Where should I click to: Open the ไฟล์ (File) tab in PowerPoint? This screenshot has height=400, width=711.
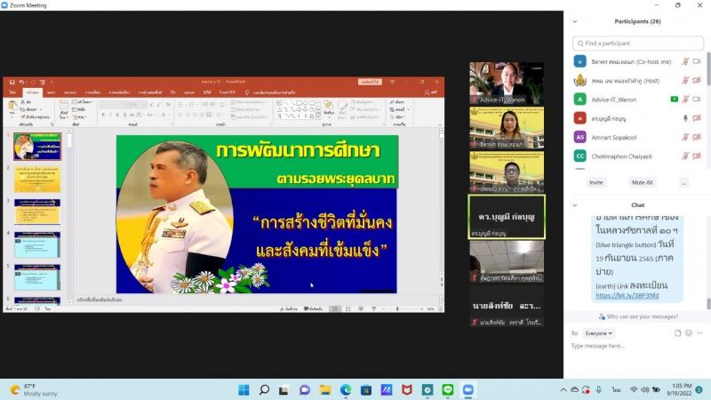tap(12, 92)
